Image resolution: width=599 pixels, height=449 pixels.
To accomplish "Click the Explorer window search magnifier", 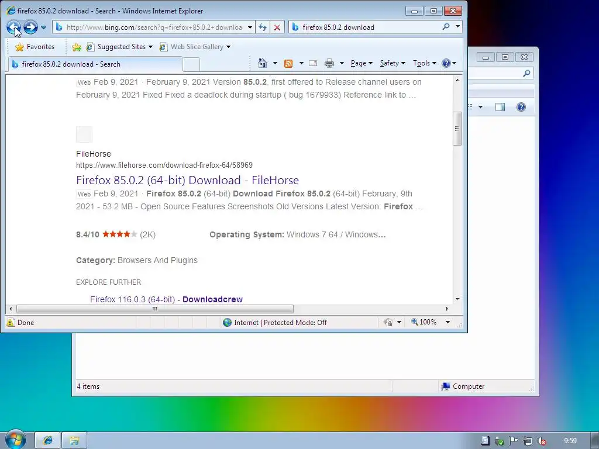I will click(527, 73).
